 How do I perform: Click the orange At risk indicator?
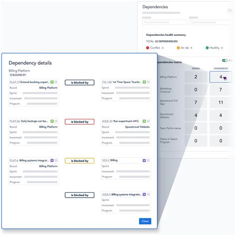coord(178,48)
